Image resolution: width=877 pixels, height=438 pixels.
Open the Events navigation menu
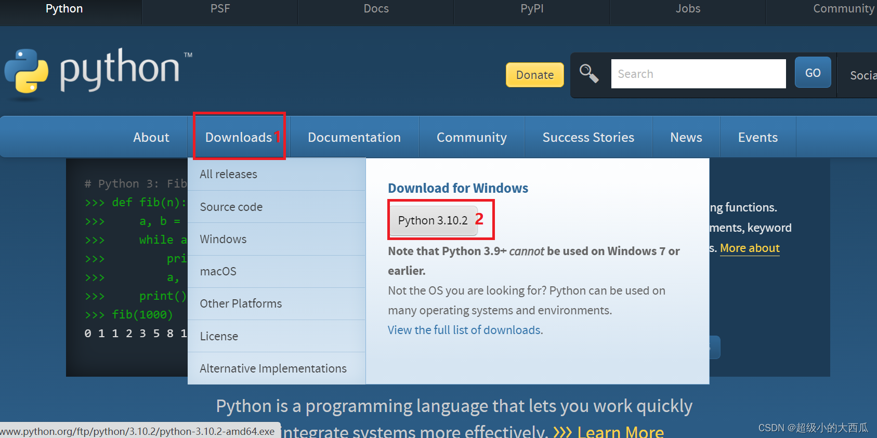(x=757, y=137)
